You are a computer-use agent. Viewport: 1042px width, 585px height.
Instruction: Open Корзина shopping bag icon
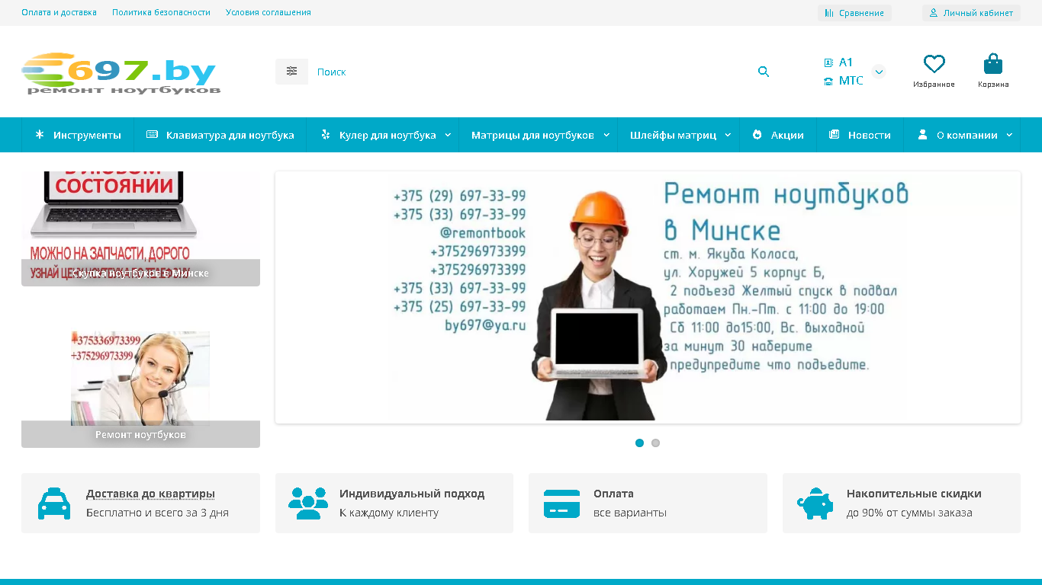(x=993, y=63)
